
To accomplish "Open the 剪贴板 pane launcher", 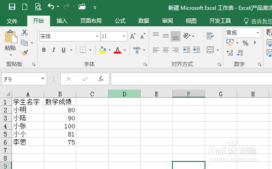I will (33, 64).
